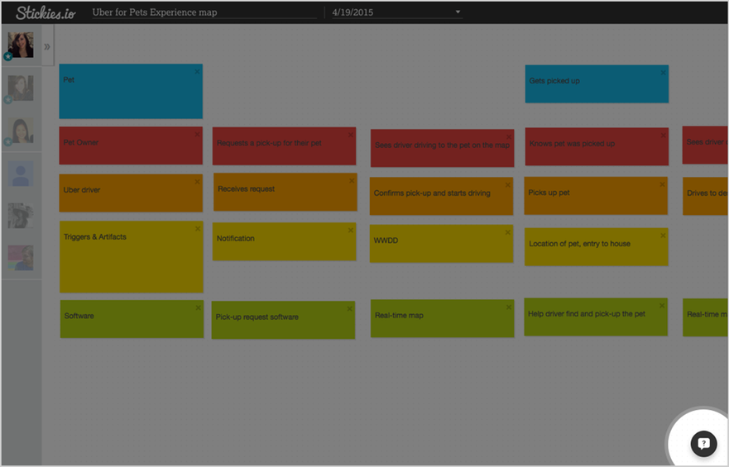The image size is (729, 467).
Task: Delete the blue Pet sticky note
Action: tap(197, 72)
